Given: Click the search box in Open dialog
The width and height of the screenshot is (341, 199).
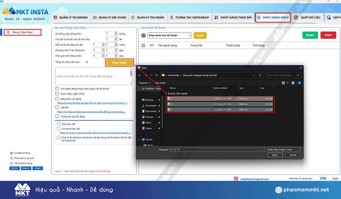Looking at the screenshot, I should (x=283, y=75).
